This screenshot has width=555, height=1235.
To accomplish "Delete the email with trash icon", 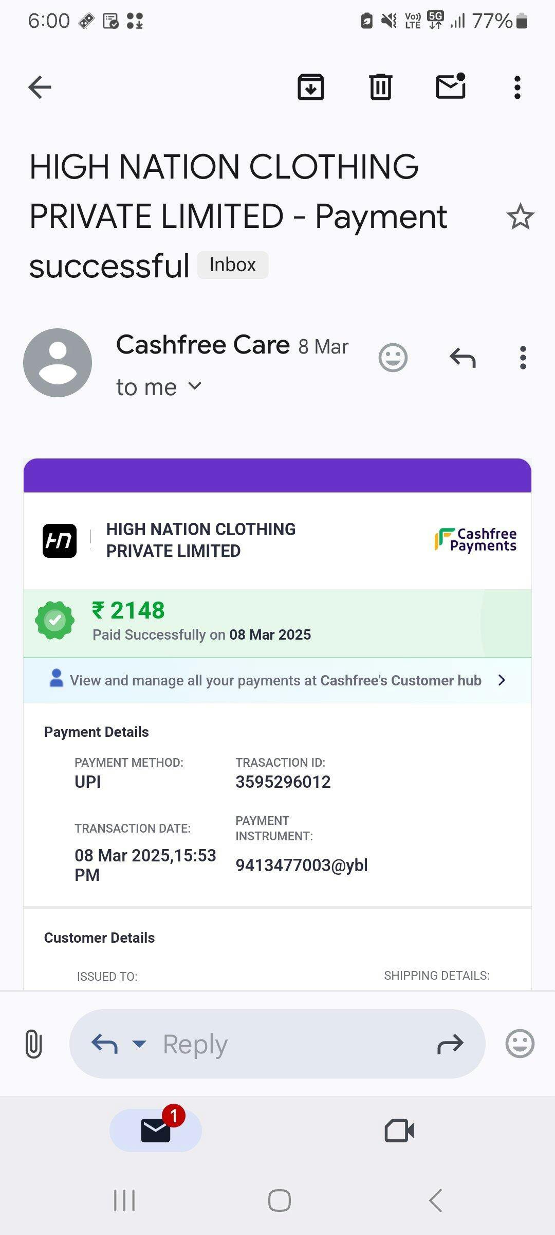I will (380, 87).
